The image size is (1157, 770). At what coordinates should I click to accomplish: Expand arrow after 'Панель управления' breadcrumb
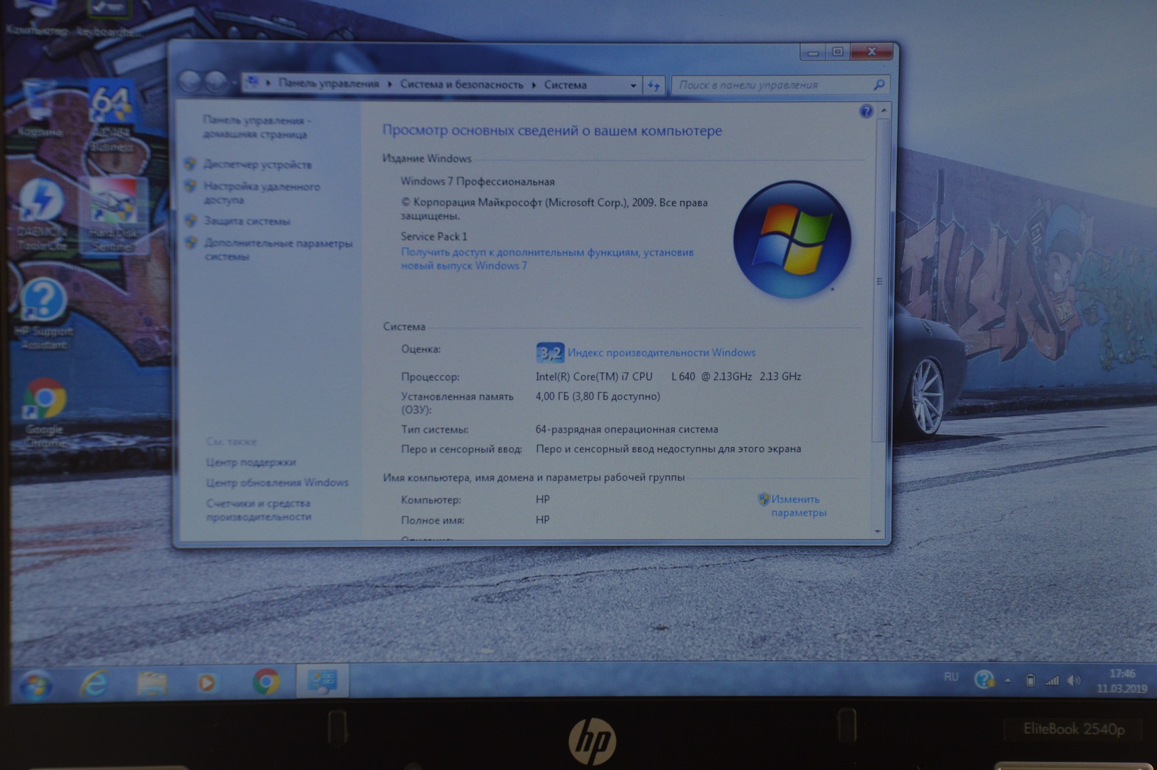390,84
